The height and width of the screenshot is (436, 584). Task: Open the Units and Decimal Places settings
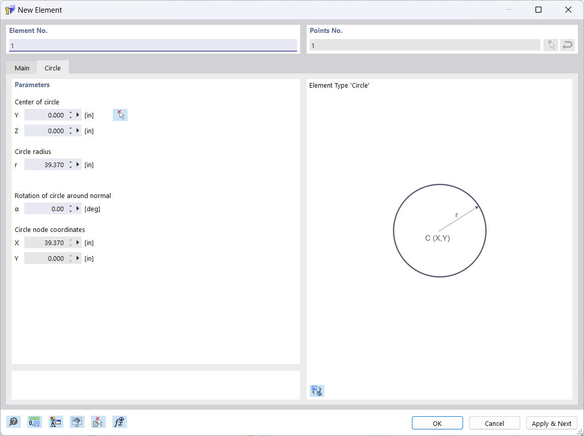point(34,422)
